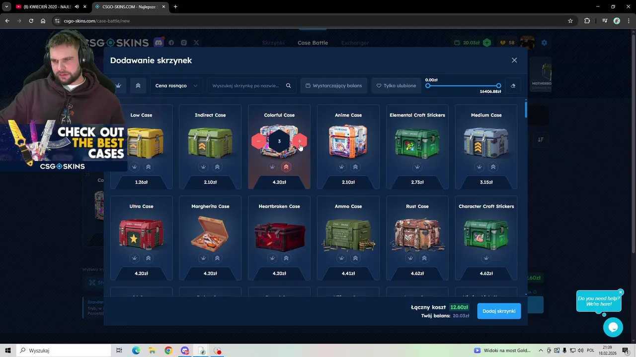636x357 pixels.
Task: Close the Dodawanie skrzynek dialog
Action: click(514, 60)
